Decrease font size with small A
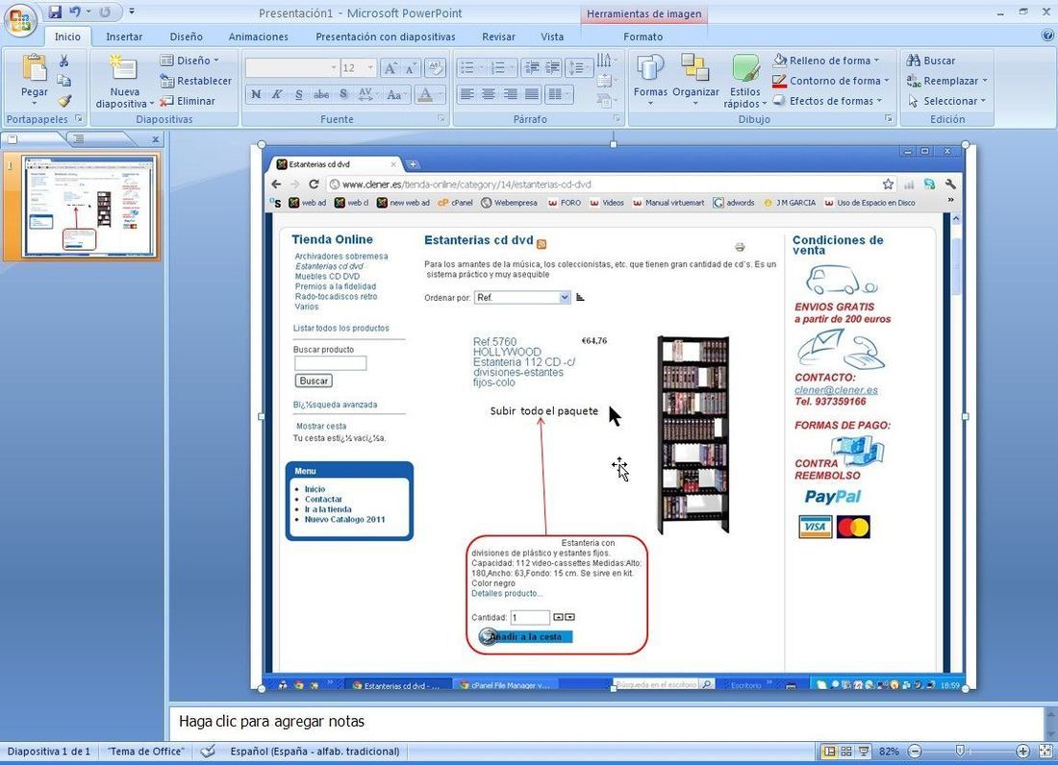Screen dimensions: 1058x765 click(411, 68)
